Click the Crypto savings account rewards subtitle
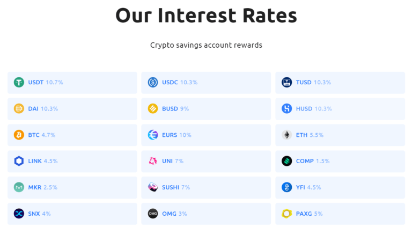The width and height of the screenshot is (412, 227). tap(206, 45)
